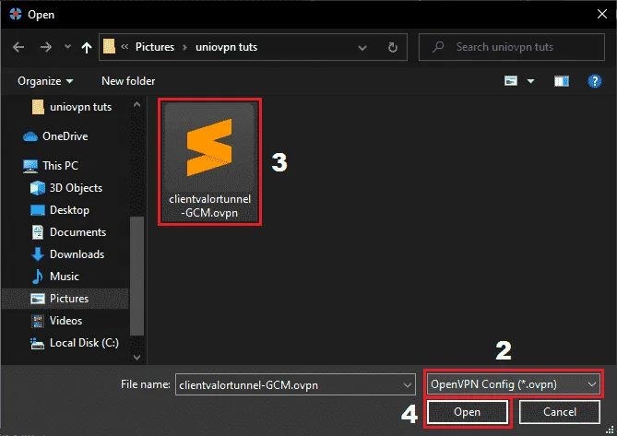Go forward using the forward arrow
The image size is (617, 436).
point(45,47)
